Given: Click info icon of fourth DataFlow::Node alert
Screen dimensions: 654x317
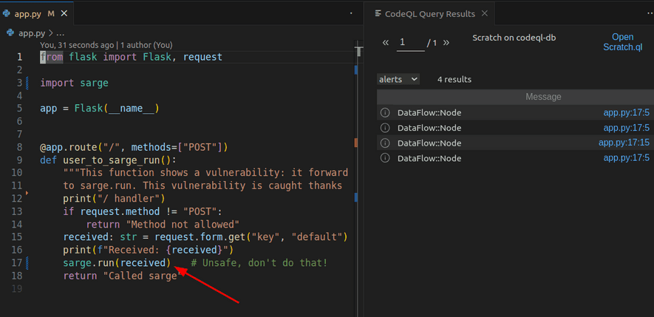Looking at the screenshot, I should tap(384, 158).
